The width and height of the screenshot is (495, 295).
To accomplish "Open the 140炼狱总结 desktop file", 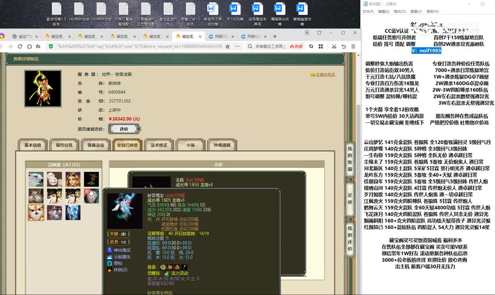I will pyautogui.click(x=79, y=12).
